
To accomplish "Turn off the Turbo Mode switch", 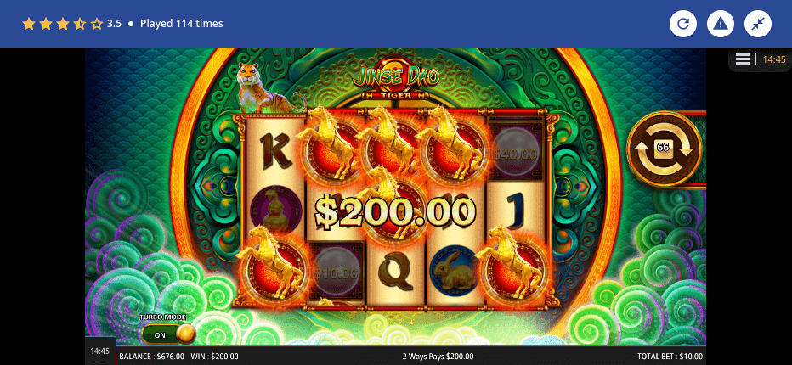I will (x=168, y=334).
